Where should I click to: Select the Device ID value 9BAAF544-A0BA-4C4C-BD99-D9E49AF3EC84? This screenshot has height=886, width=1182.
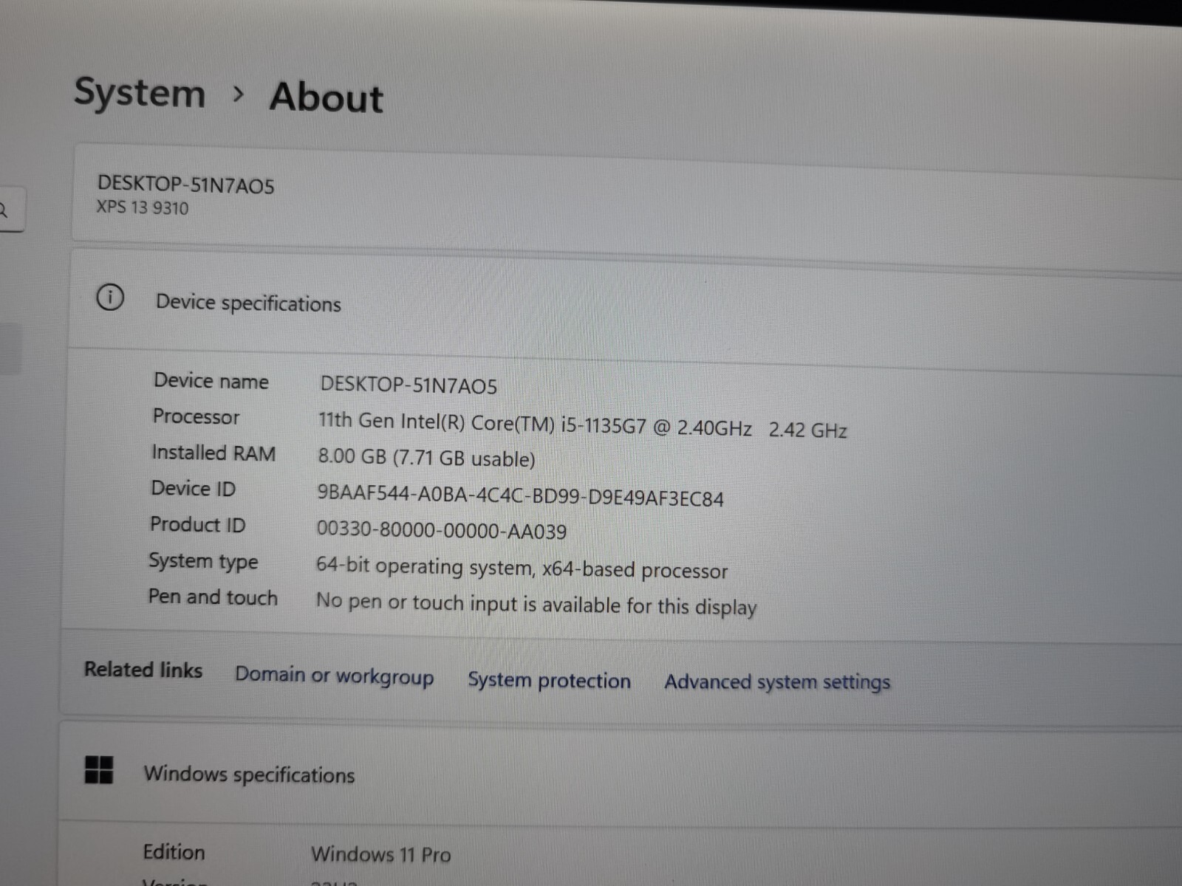pyautogui.click(x=520, y=495)
